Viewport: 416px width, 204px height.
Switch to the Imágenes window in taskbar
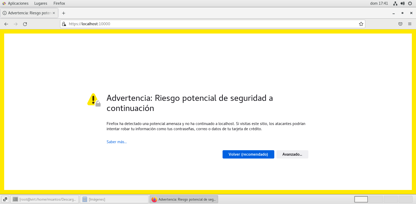point(114,199)
